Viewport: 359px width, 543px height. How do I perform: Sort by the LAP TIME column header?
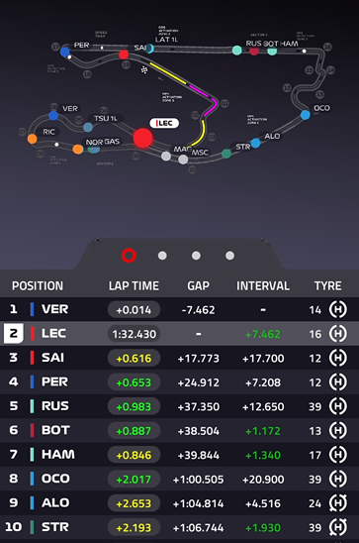point(135,285)
